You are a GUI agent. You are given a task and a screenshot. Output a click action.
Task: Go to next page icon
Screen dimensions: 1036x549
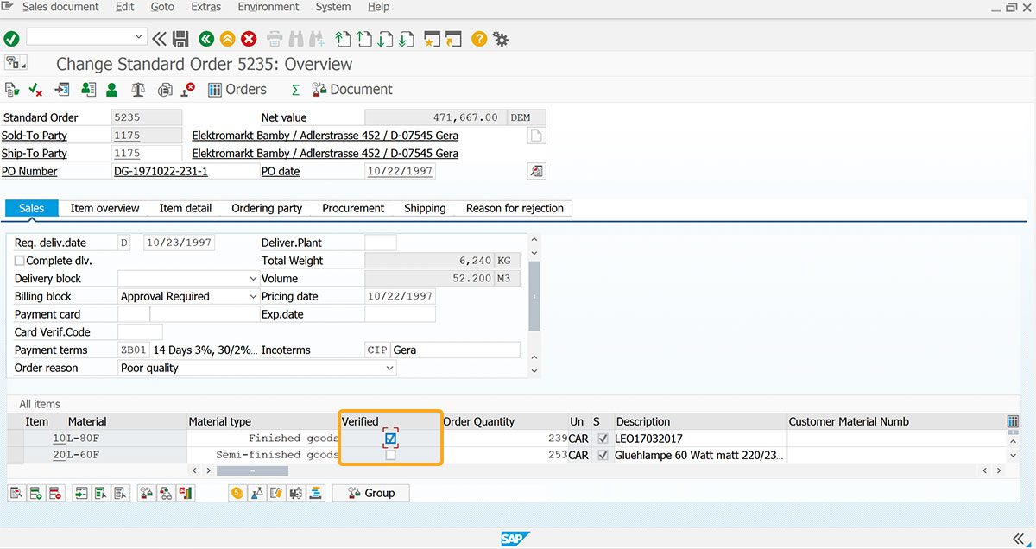click(385, 38)
